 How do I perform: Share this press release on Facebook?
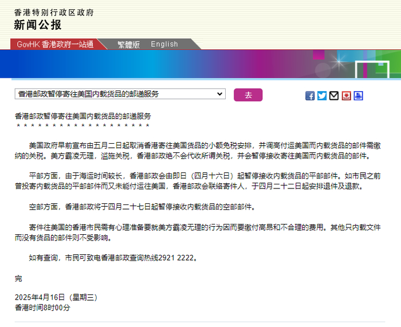click(310, 96)
